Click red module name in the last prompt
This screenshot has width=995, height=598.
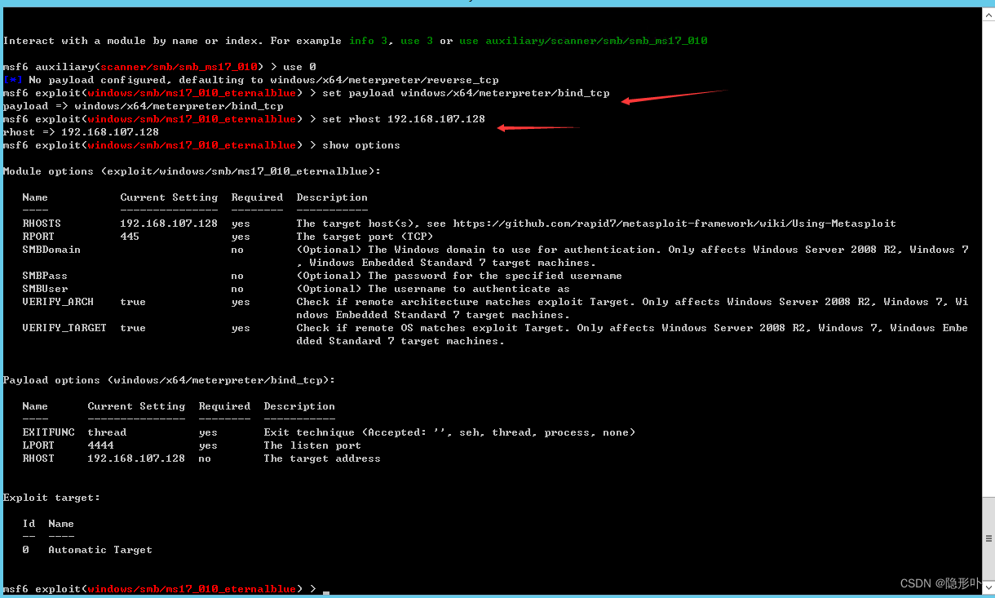192,589
